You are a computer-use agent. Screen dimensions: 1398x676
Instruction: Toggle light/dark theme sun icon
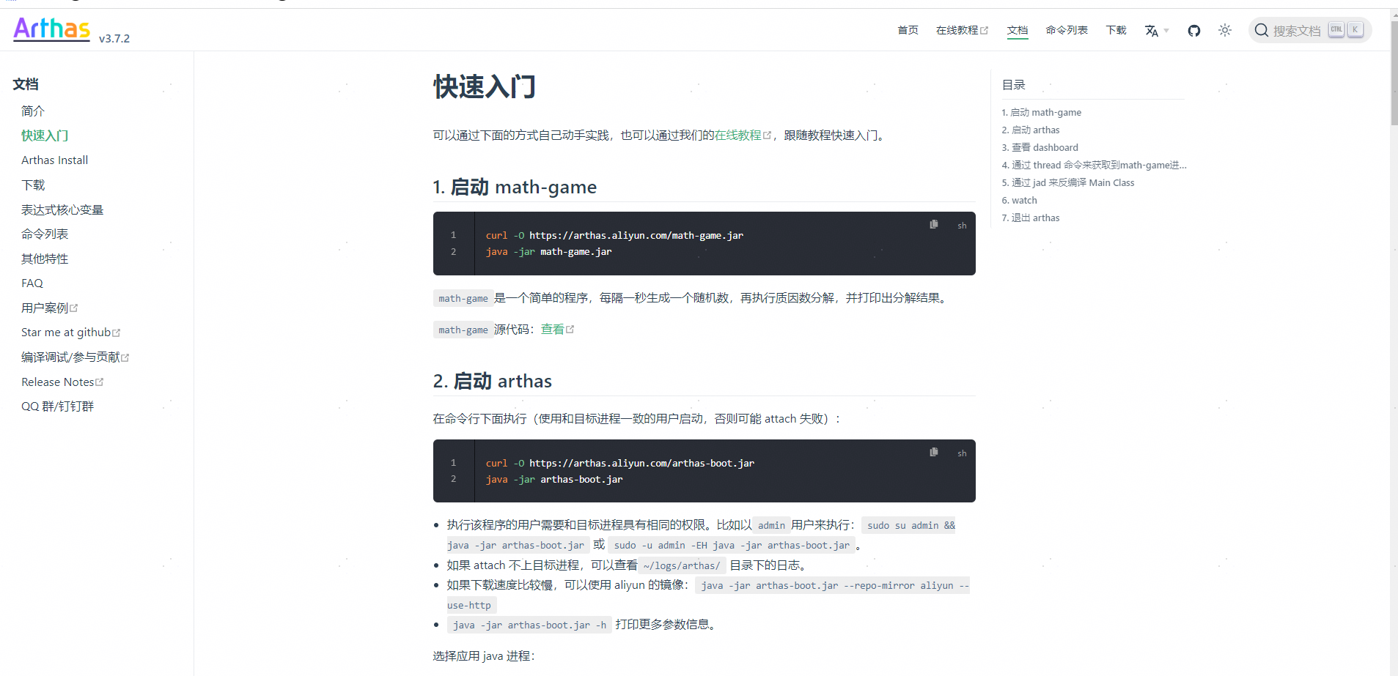1225,30
